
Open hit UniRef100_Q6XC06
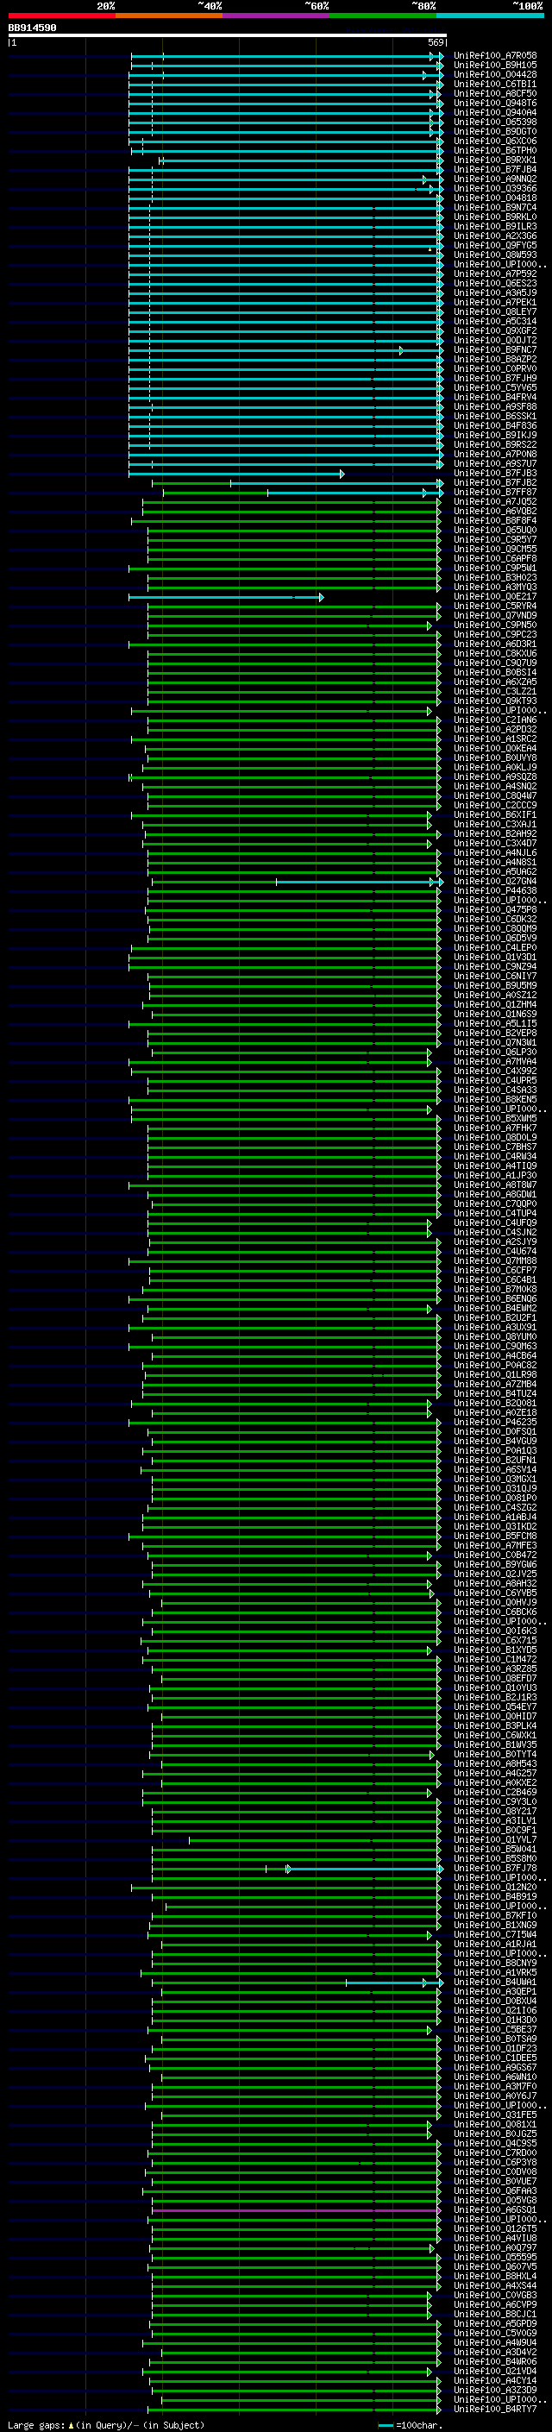point(495,141)
